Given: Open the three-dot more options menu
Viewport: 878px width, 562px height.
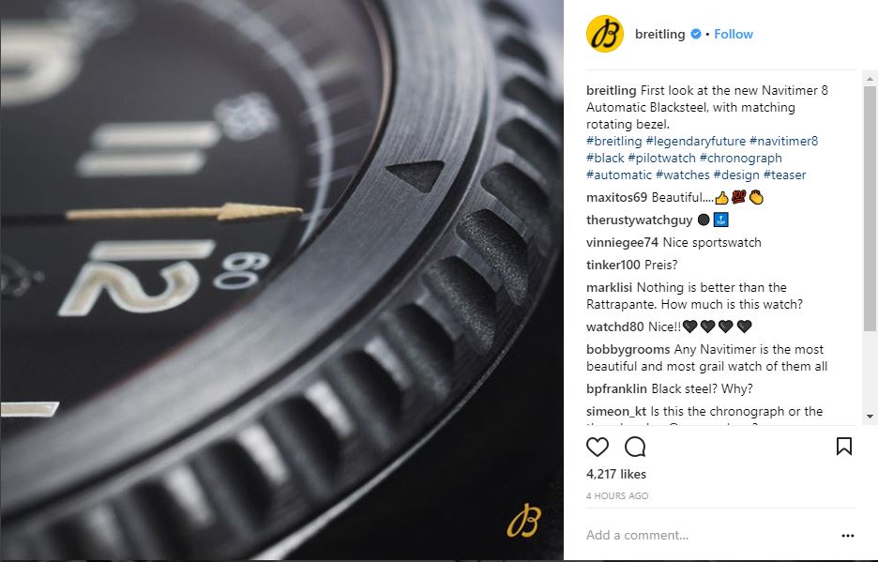Looking at the screenshot, I should pos(848,536).
